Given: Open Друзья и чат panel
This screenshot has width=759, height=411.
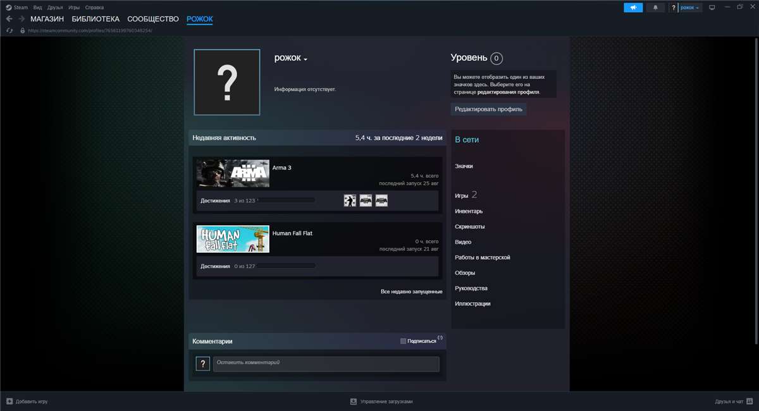Looking at the screenshot, I should point(734,401).
